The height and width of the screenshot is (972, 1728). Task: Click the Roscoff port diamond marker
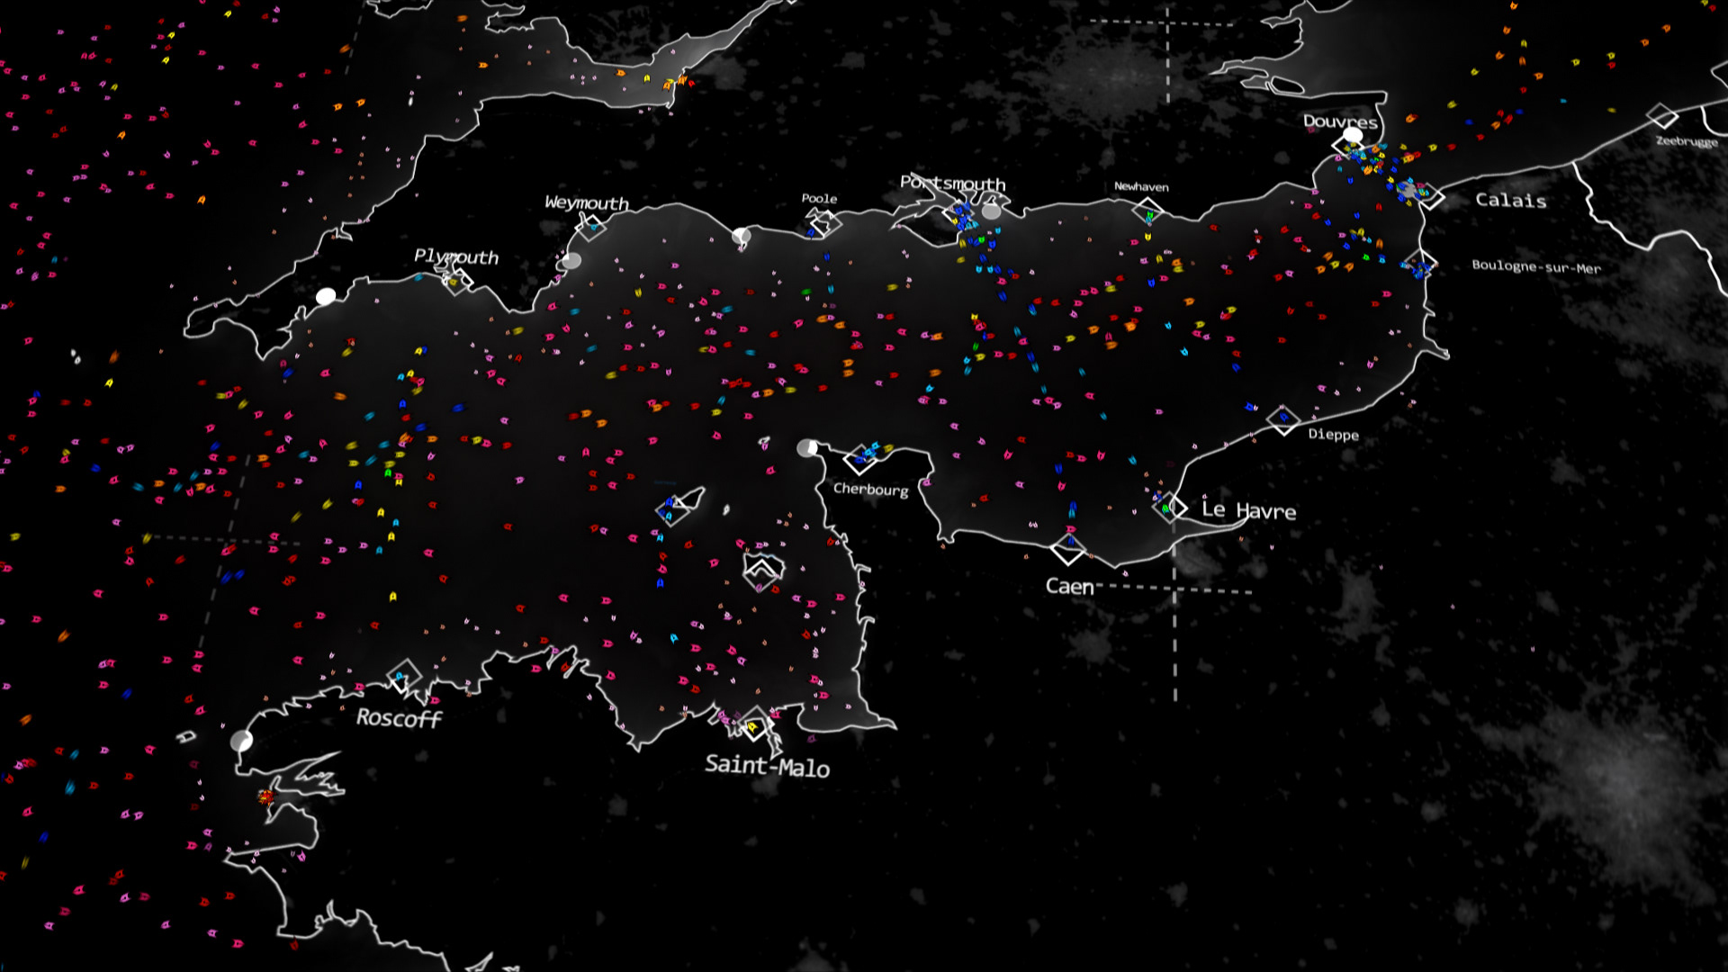point(404,675)
